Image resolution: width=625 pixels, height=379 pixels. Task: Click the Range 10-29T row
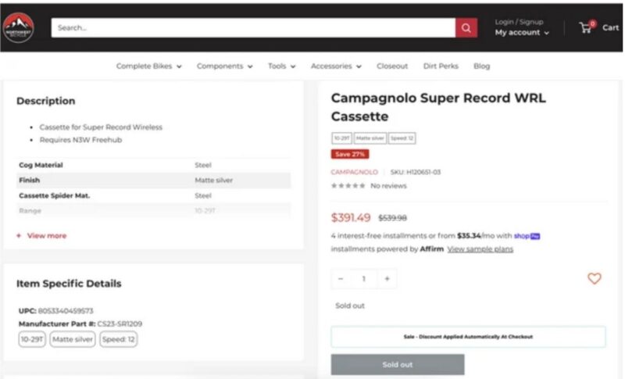pos(153,210)
